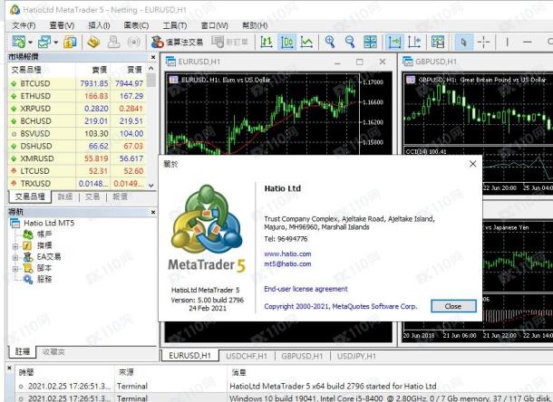Open the www.hatio.com link

click(x=287, y=254)
